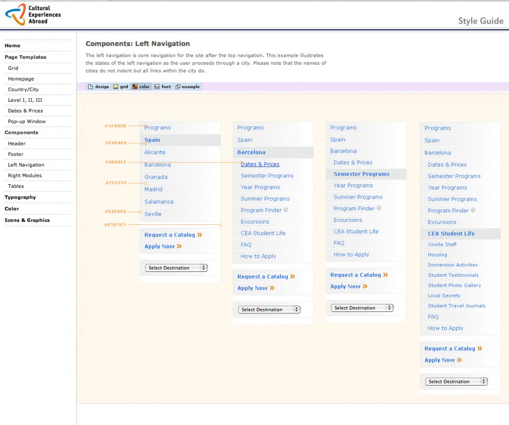509x425 pixels.
Task: Click the #0000FF color code label
Action: point(115,162)
